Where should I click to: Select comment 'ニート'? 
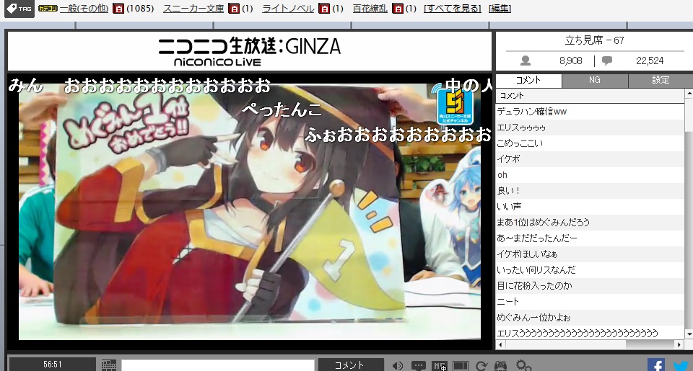[x=590, y=302]
